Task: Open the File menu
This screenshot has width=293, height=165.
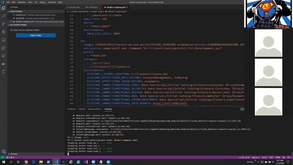Action: point(8,2)
